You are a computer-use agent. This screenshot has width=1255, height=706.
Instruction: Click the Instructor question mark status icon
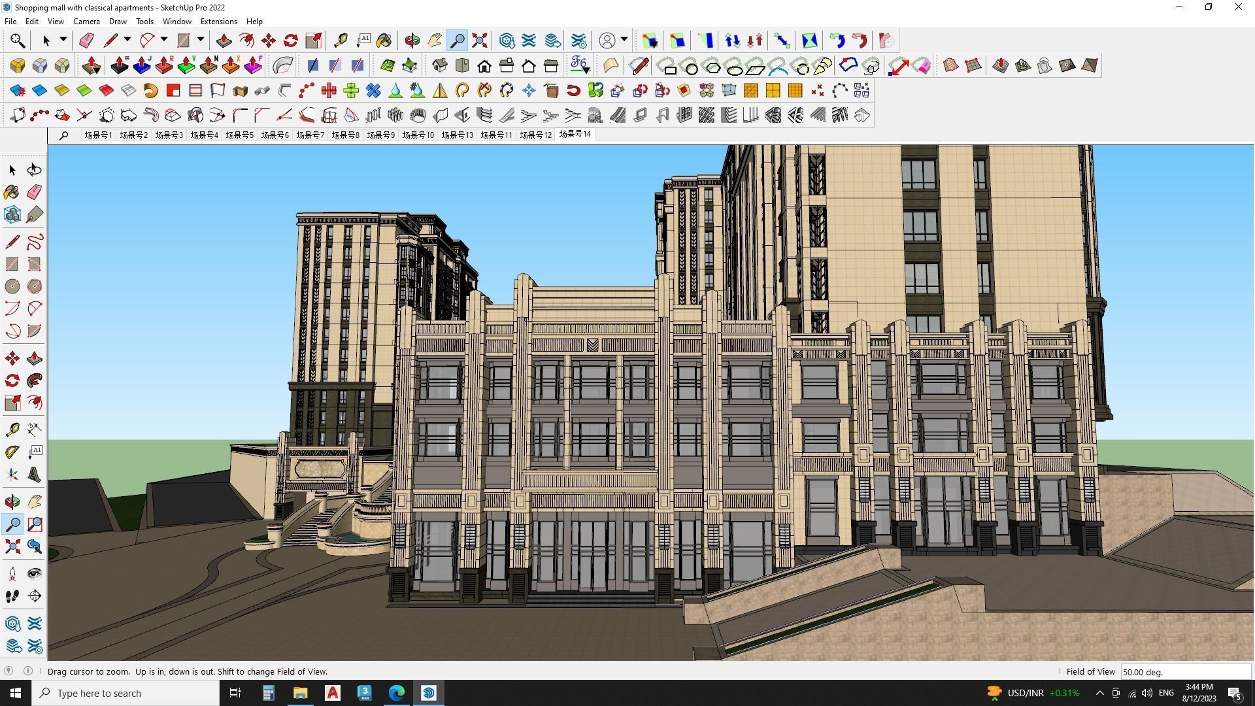8,671
